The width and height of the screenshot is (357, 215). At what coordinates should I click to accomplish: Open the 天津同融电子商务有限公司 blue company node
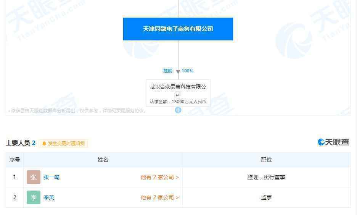coord(178,29)
